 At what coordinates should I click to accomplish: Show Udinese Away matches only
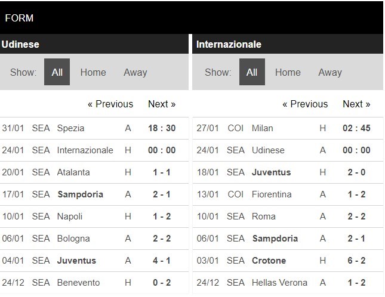pos(135,72)
